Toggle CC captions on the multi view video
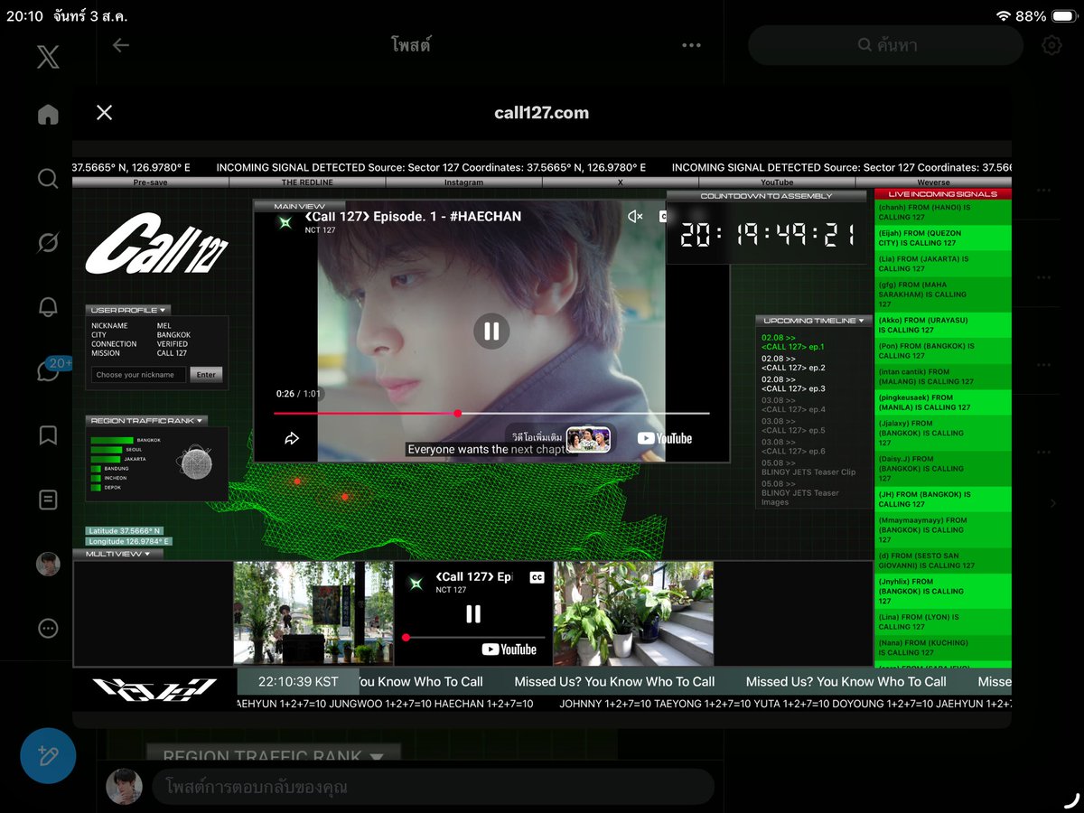This screenshot has height=813, width=1084. (x=537, y=577)
